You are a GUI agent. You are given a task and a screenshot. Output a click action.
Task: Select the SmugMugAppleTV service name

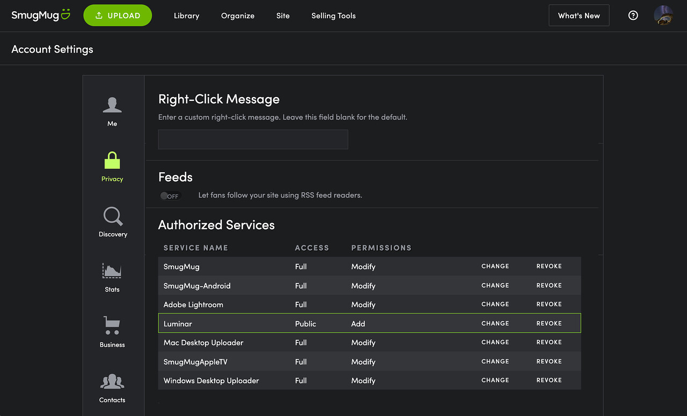click(x=195, y=362)
